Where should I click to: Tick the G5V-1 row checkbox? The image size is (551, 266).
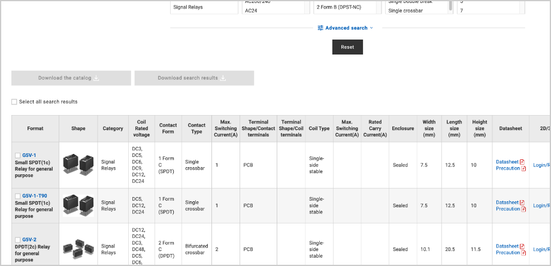pyautogui.click(x=17, y=156)
